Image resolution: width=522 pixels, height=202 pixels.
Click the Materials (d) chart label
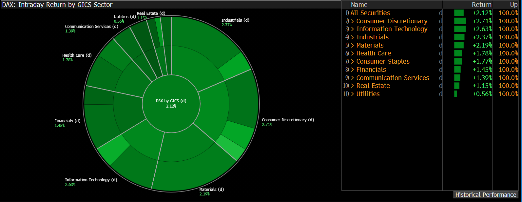click(211, 190)
